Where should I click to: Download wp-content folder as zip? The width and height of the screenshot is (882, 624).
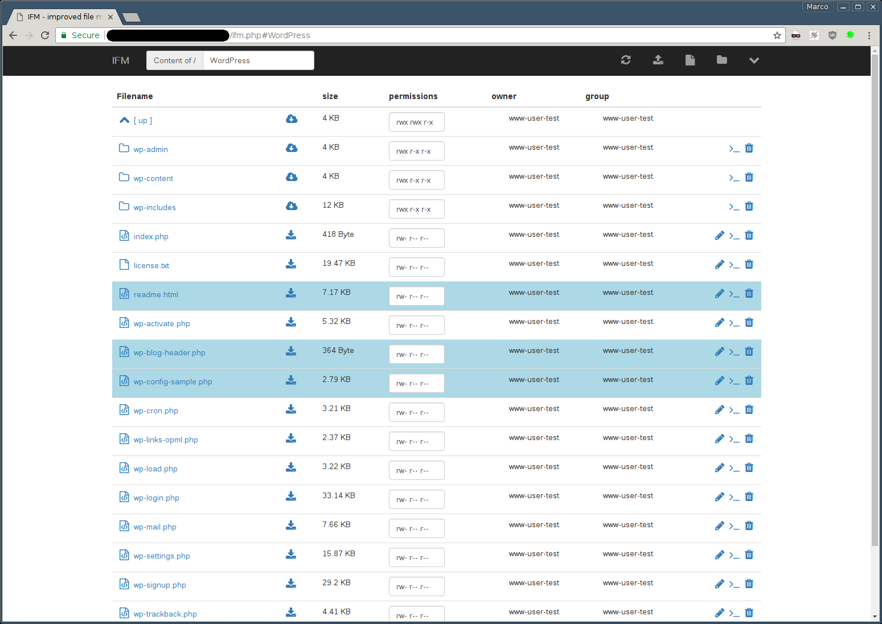click(292, 177)
